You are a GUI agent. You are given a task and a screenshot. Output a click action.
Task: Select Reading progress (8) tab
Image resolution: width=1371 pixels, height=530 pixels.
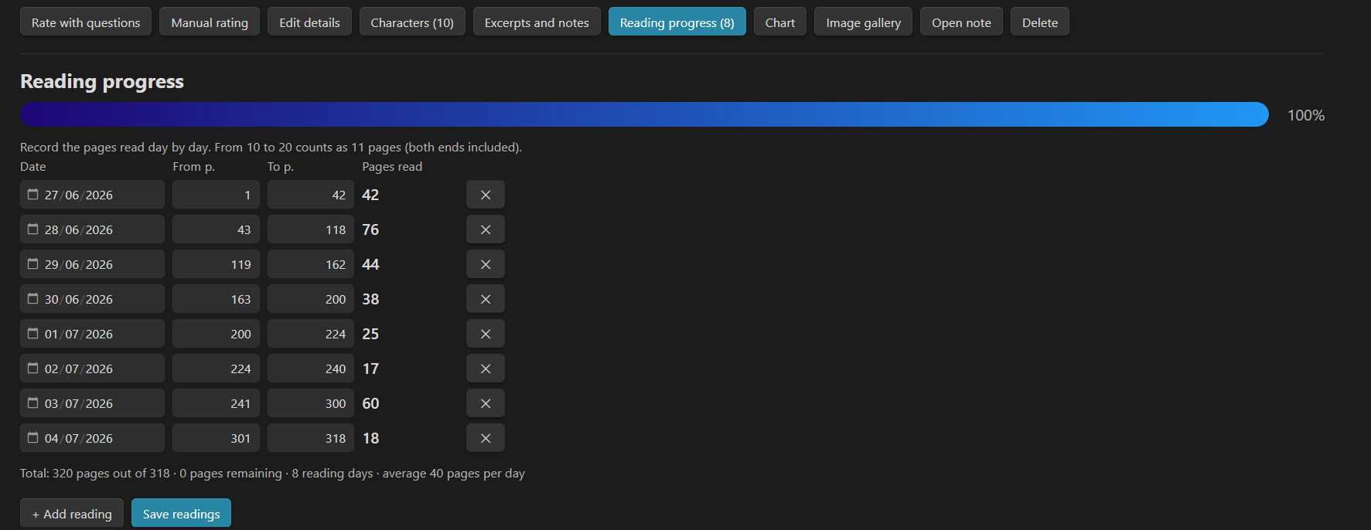click(677, 22)
